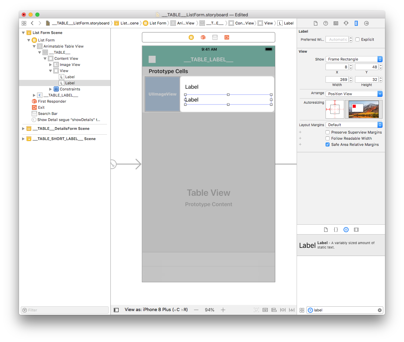
Task: Switch library to icon grid view
Action: coord(302,310)
